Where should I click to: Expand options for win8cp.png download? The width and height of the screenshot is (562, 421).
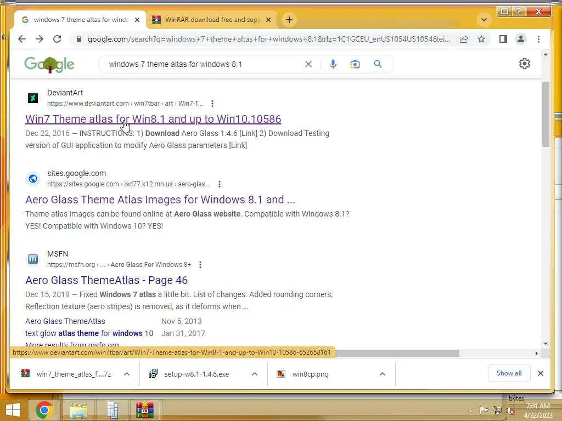tap(383, 374)
